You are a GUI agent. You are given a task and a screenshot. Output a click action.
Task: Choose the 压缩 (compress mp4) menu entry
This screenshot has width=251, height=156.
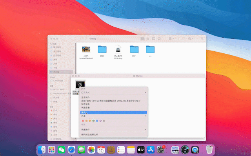[x=113, y=101]
